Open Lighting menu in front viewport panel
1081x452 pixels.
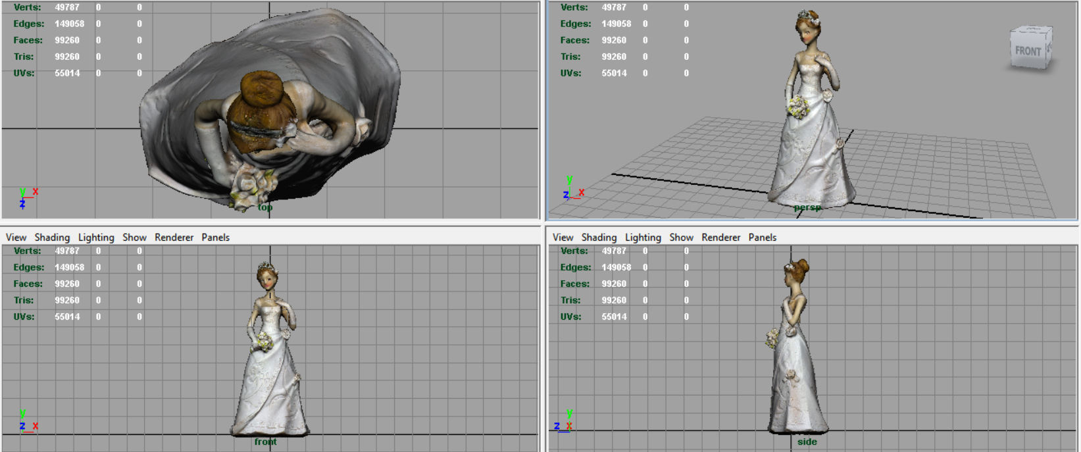(x=96, y=238)
